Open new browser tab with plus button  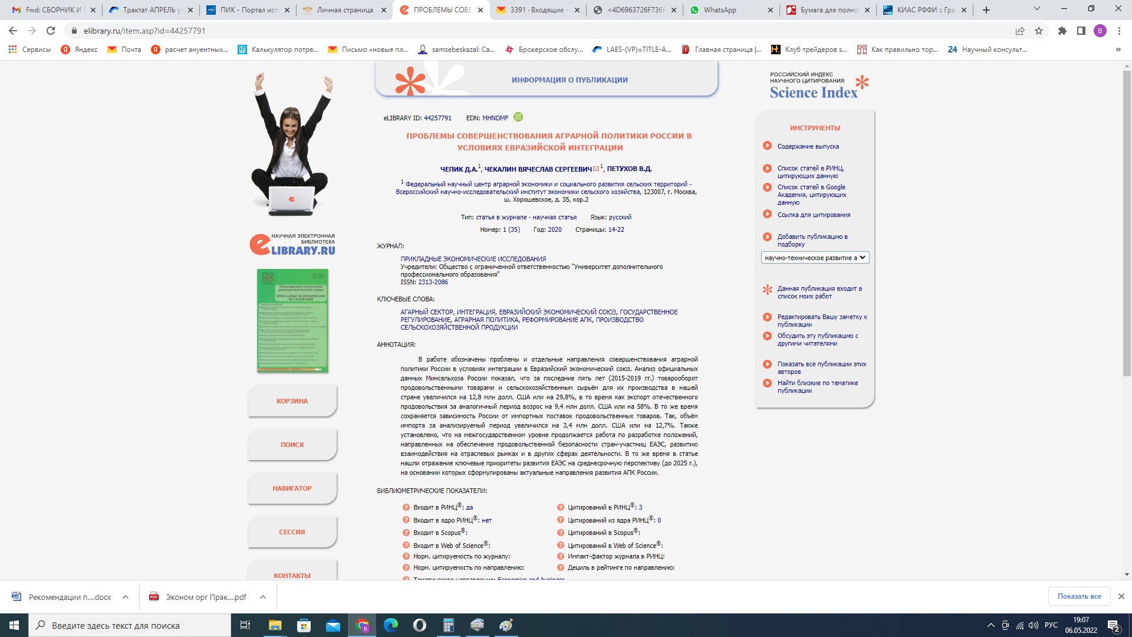click(x=986, y=10)
